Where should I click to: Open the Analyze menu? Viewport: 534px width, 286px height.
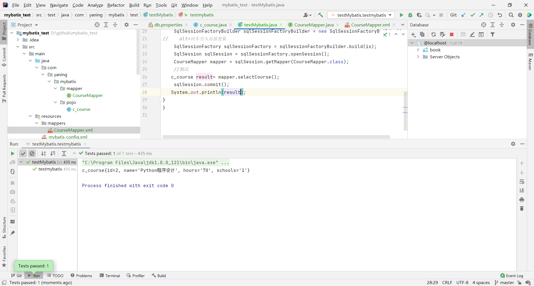pos(95,5)
